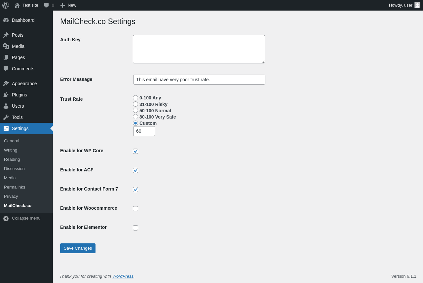Viewport: 423px width, 283px height.
Task: Click the user avatar in top bar
Action: point(417,5)
